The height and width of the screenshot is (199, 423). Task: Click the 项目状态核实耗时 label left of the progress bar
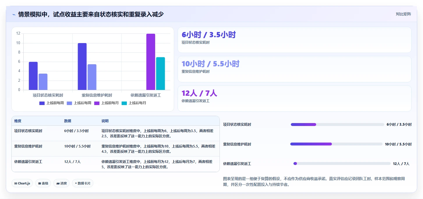237,125
